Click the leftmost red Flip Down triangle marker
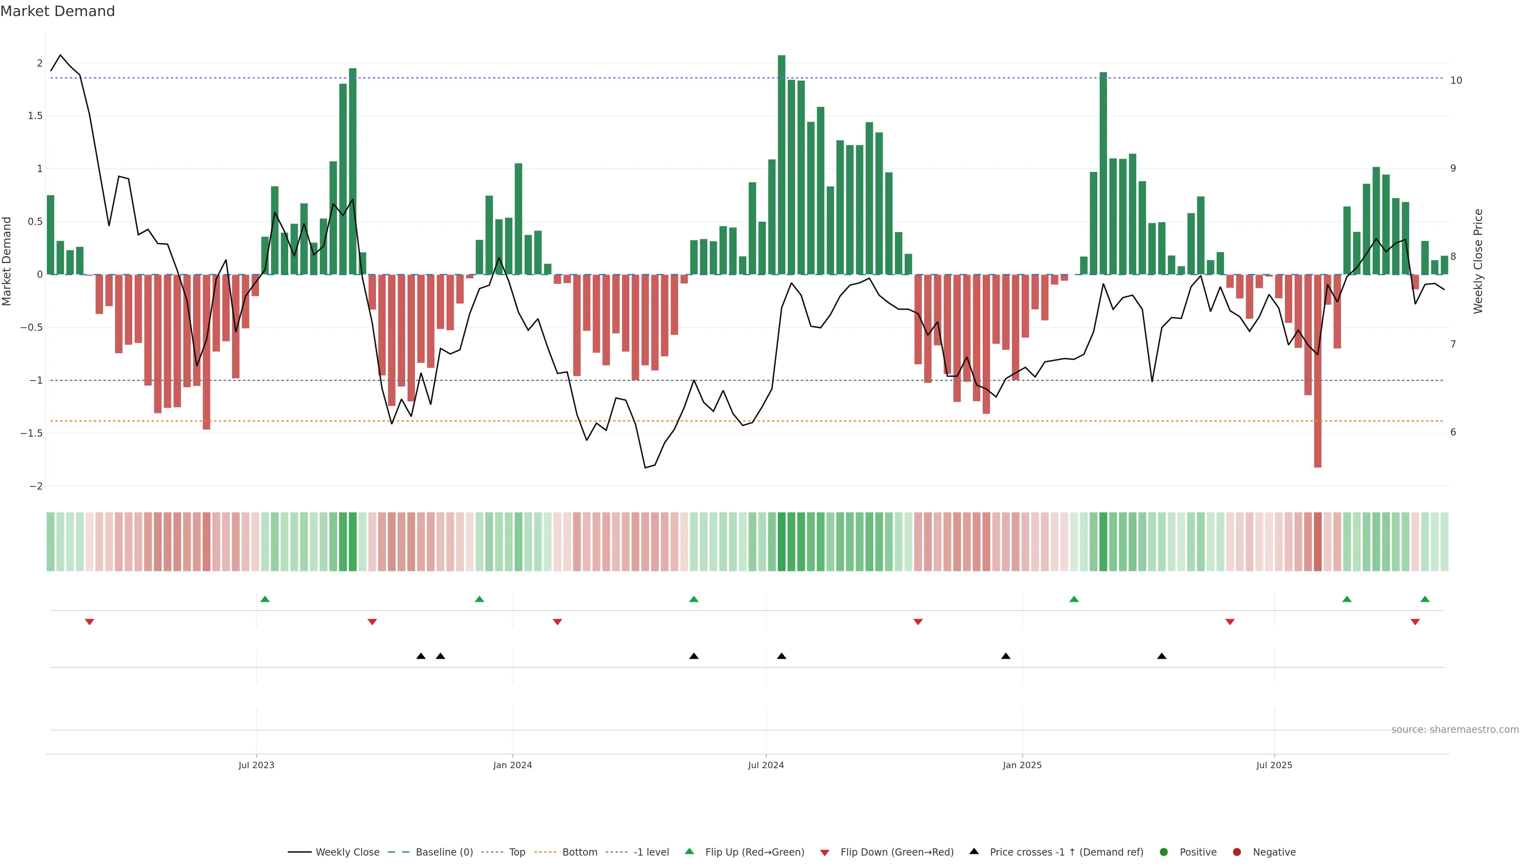Viewport: 1539px width, 866px height. 90,622
